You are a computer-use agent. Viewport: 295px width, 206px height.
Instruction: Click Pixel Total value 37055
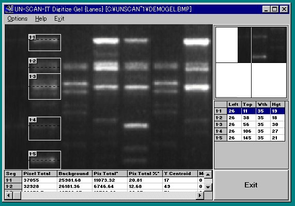click(x=39, y=180)
